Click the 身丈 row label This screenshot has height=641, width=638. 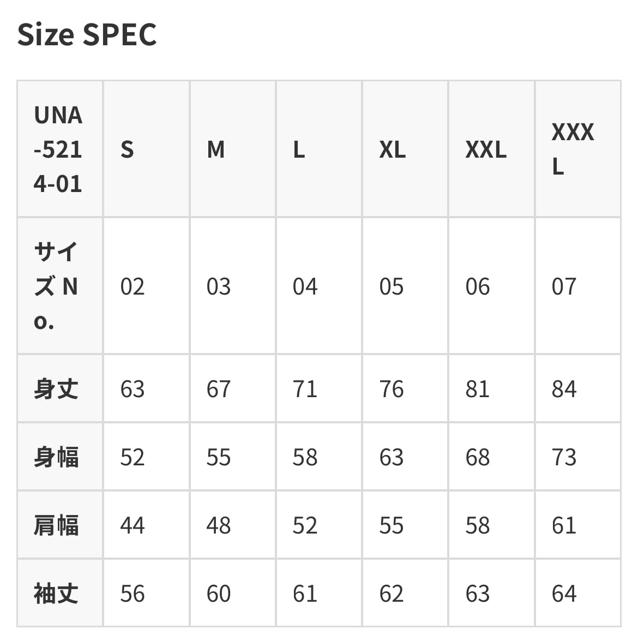(56, 389)
